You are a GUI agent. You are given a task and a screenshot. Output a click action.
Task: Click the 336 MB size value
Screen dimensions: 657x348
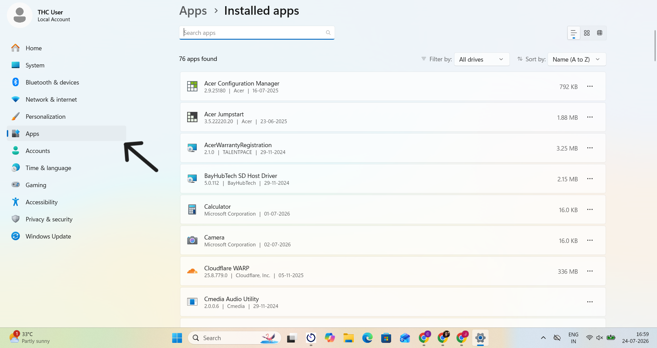coord(568,271)
